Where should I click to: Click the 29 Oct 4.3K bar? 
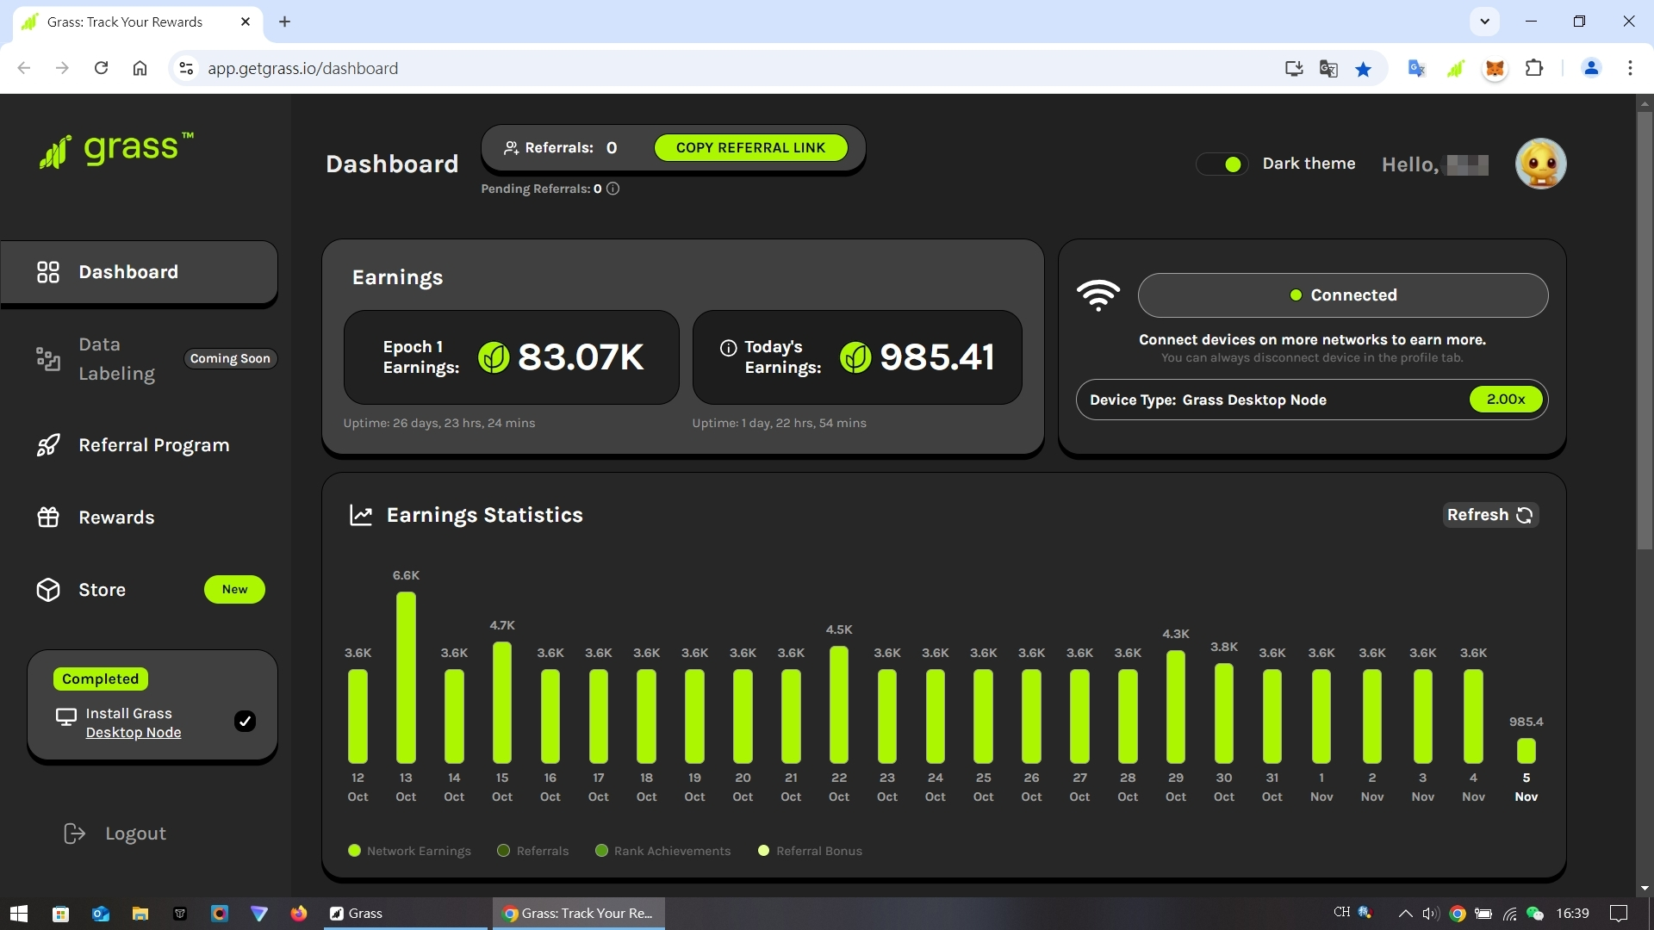click(x=1176, y=707)
